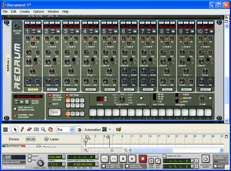Screen dimensions: 231x171
Task: Adjust tempo 120.000 stepper arrows
Action: pos(63,157)
